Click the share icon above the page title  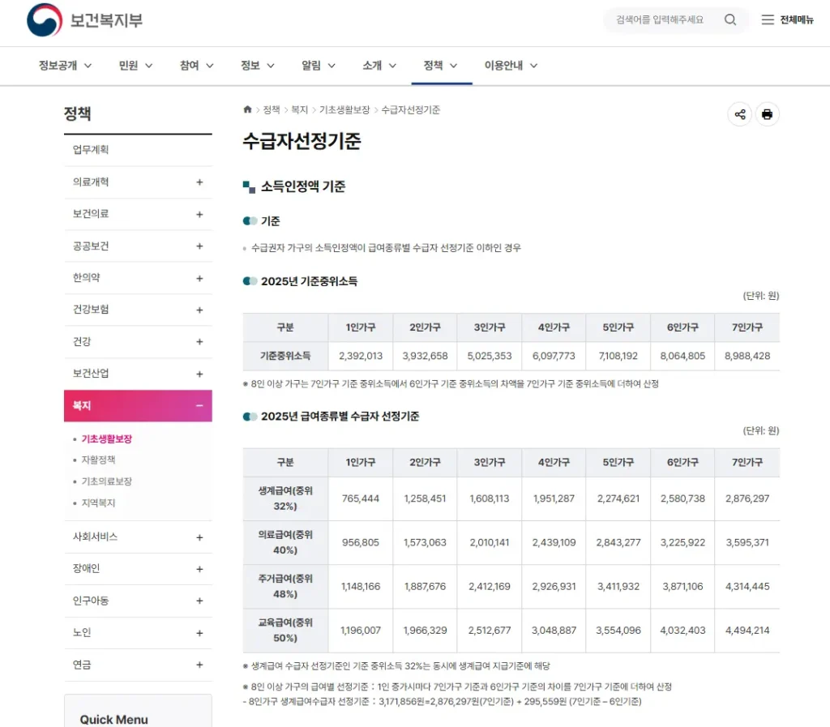point(739,114)
